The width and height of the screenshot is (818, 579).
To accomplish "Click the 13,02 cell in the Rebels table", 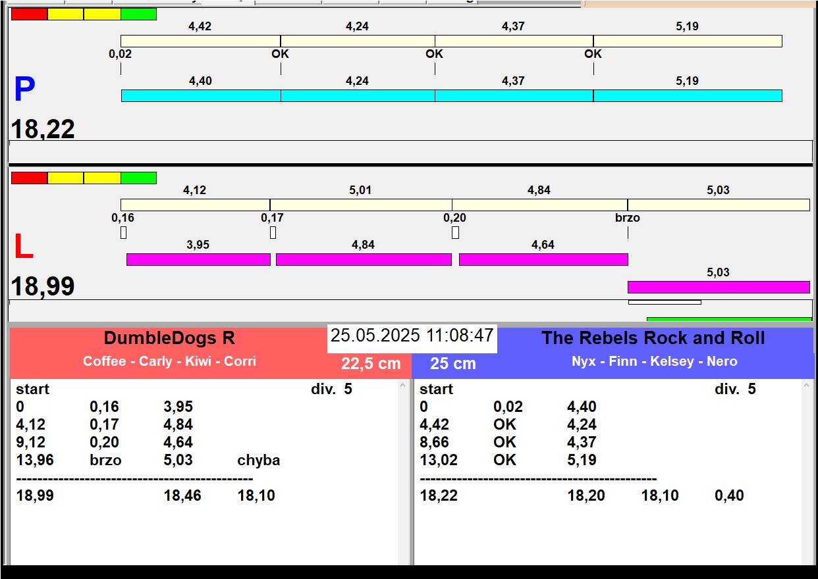I will tap(439, 460).
